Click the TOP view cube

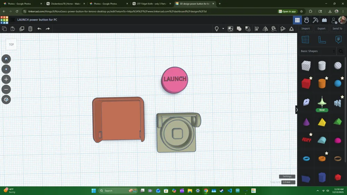tap(11, 44)
